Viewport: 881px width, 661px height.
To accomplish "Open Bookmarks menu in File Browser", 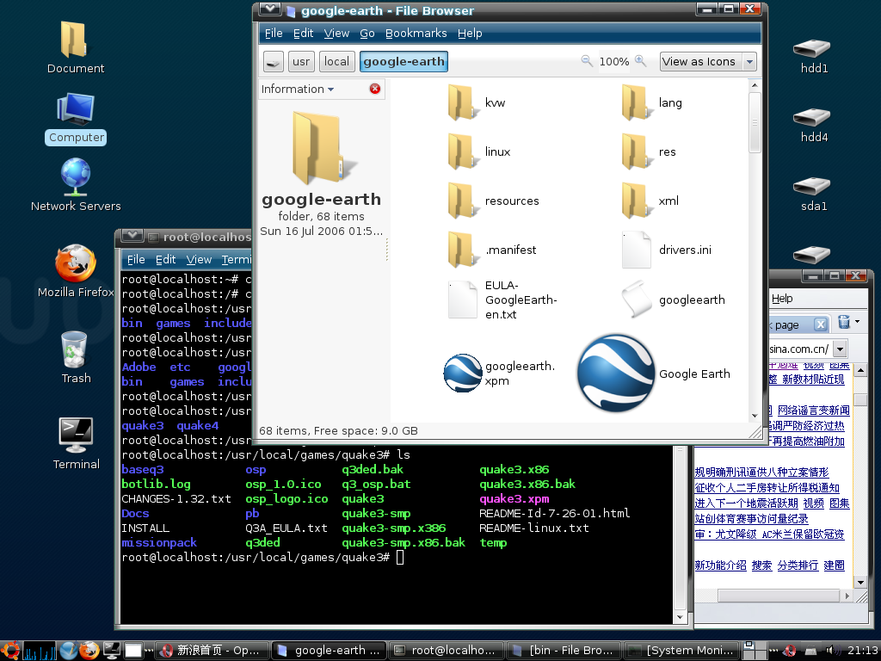I will tap(416, 34).
